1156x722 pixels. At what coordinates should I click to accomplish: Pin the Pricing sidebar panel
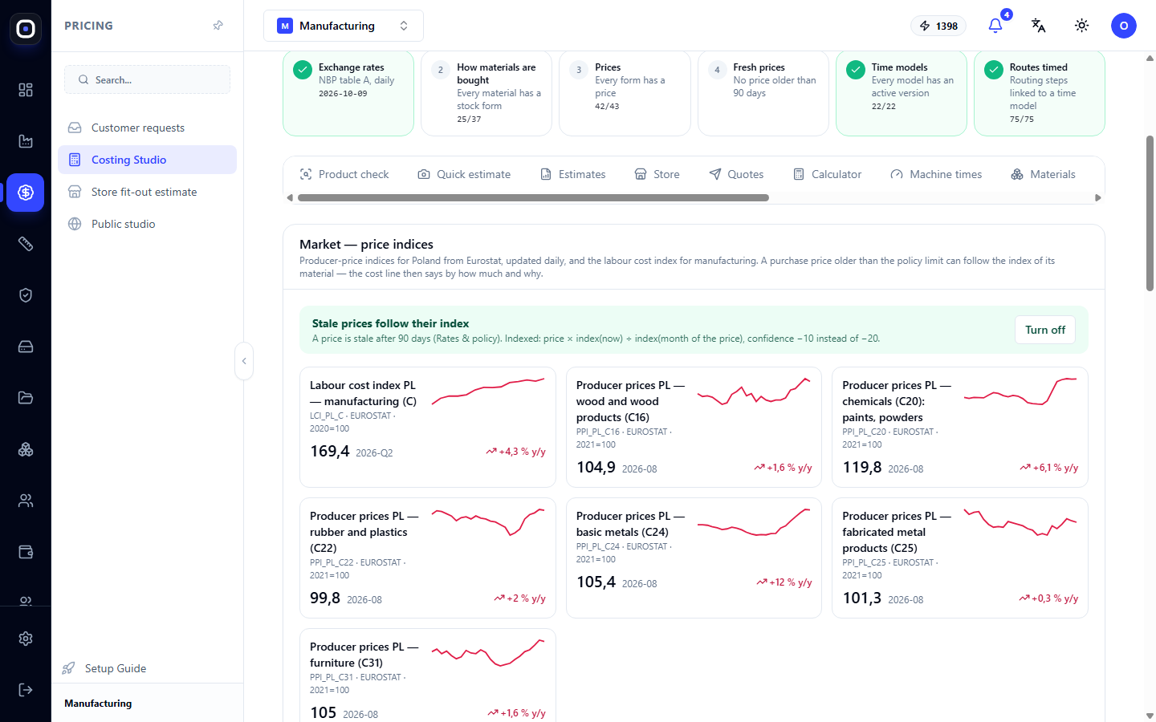[218, 26]
